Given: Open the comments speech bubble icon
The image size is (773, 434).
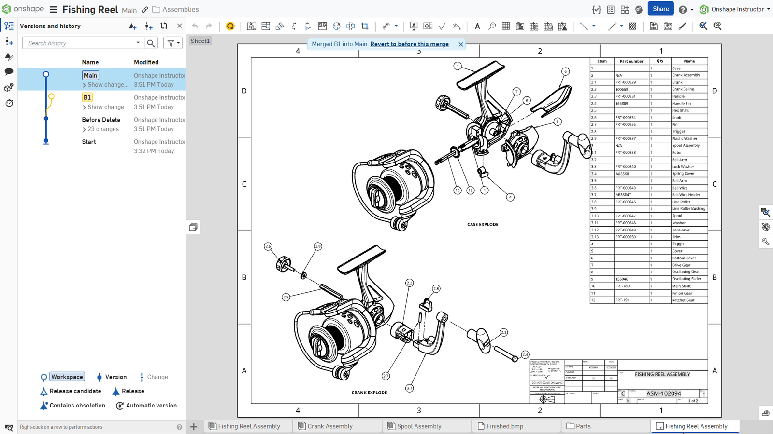Looking at the screenshot, I should click(x=9, y=72).
